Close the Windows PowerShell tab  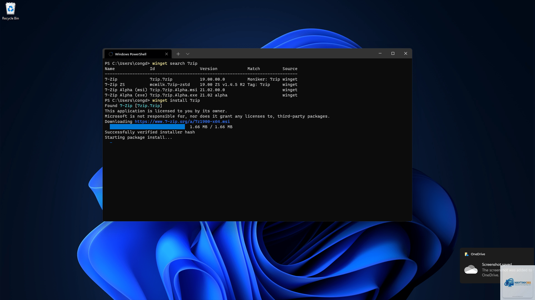coord(167,54)
